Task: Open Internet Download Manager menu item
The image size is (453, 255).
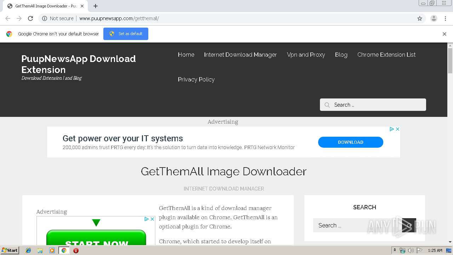Action: (x=240, y=55)
